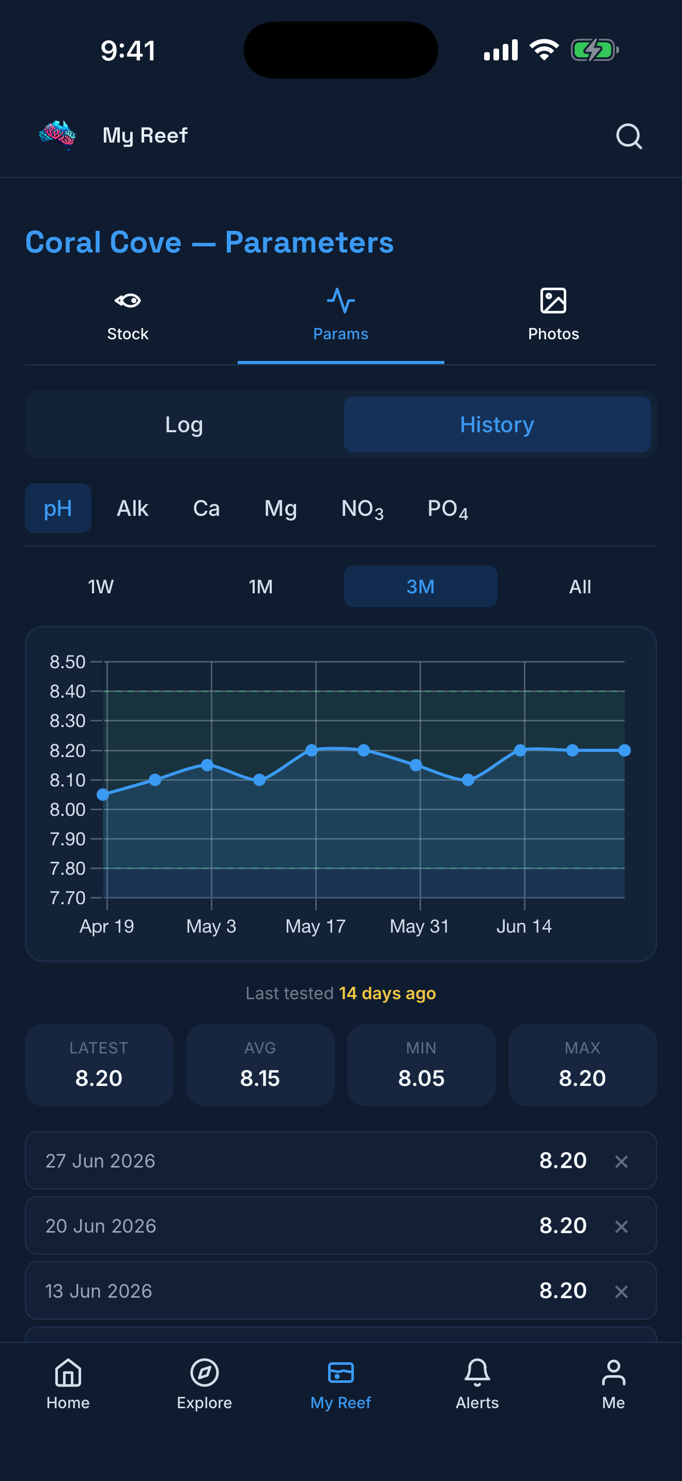Select the Mg parameter chip
Image resolution: width=682 pixels, height=1481 pixels.
[x=281, y=508]
